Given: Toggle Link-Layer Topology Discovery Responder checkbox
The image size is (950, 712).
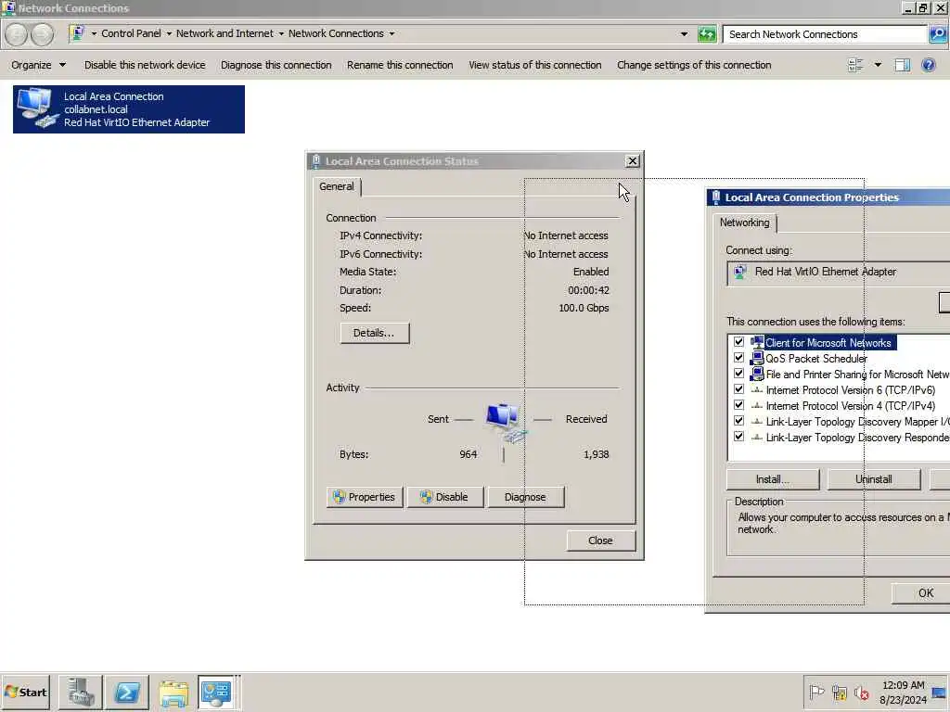Looking at the screenshot, I should [738, 437].
